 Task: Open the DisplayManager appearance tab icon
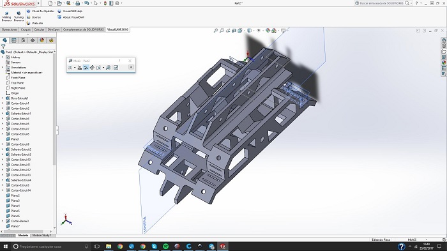42,40
